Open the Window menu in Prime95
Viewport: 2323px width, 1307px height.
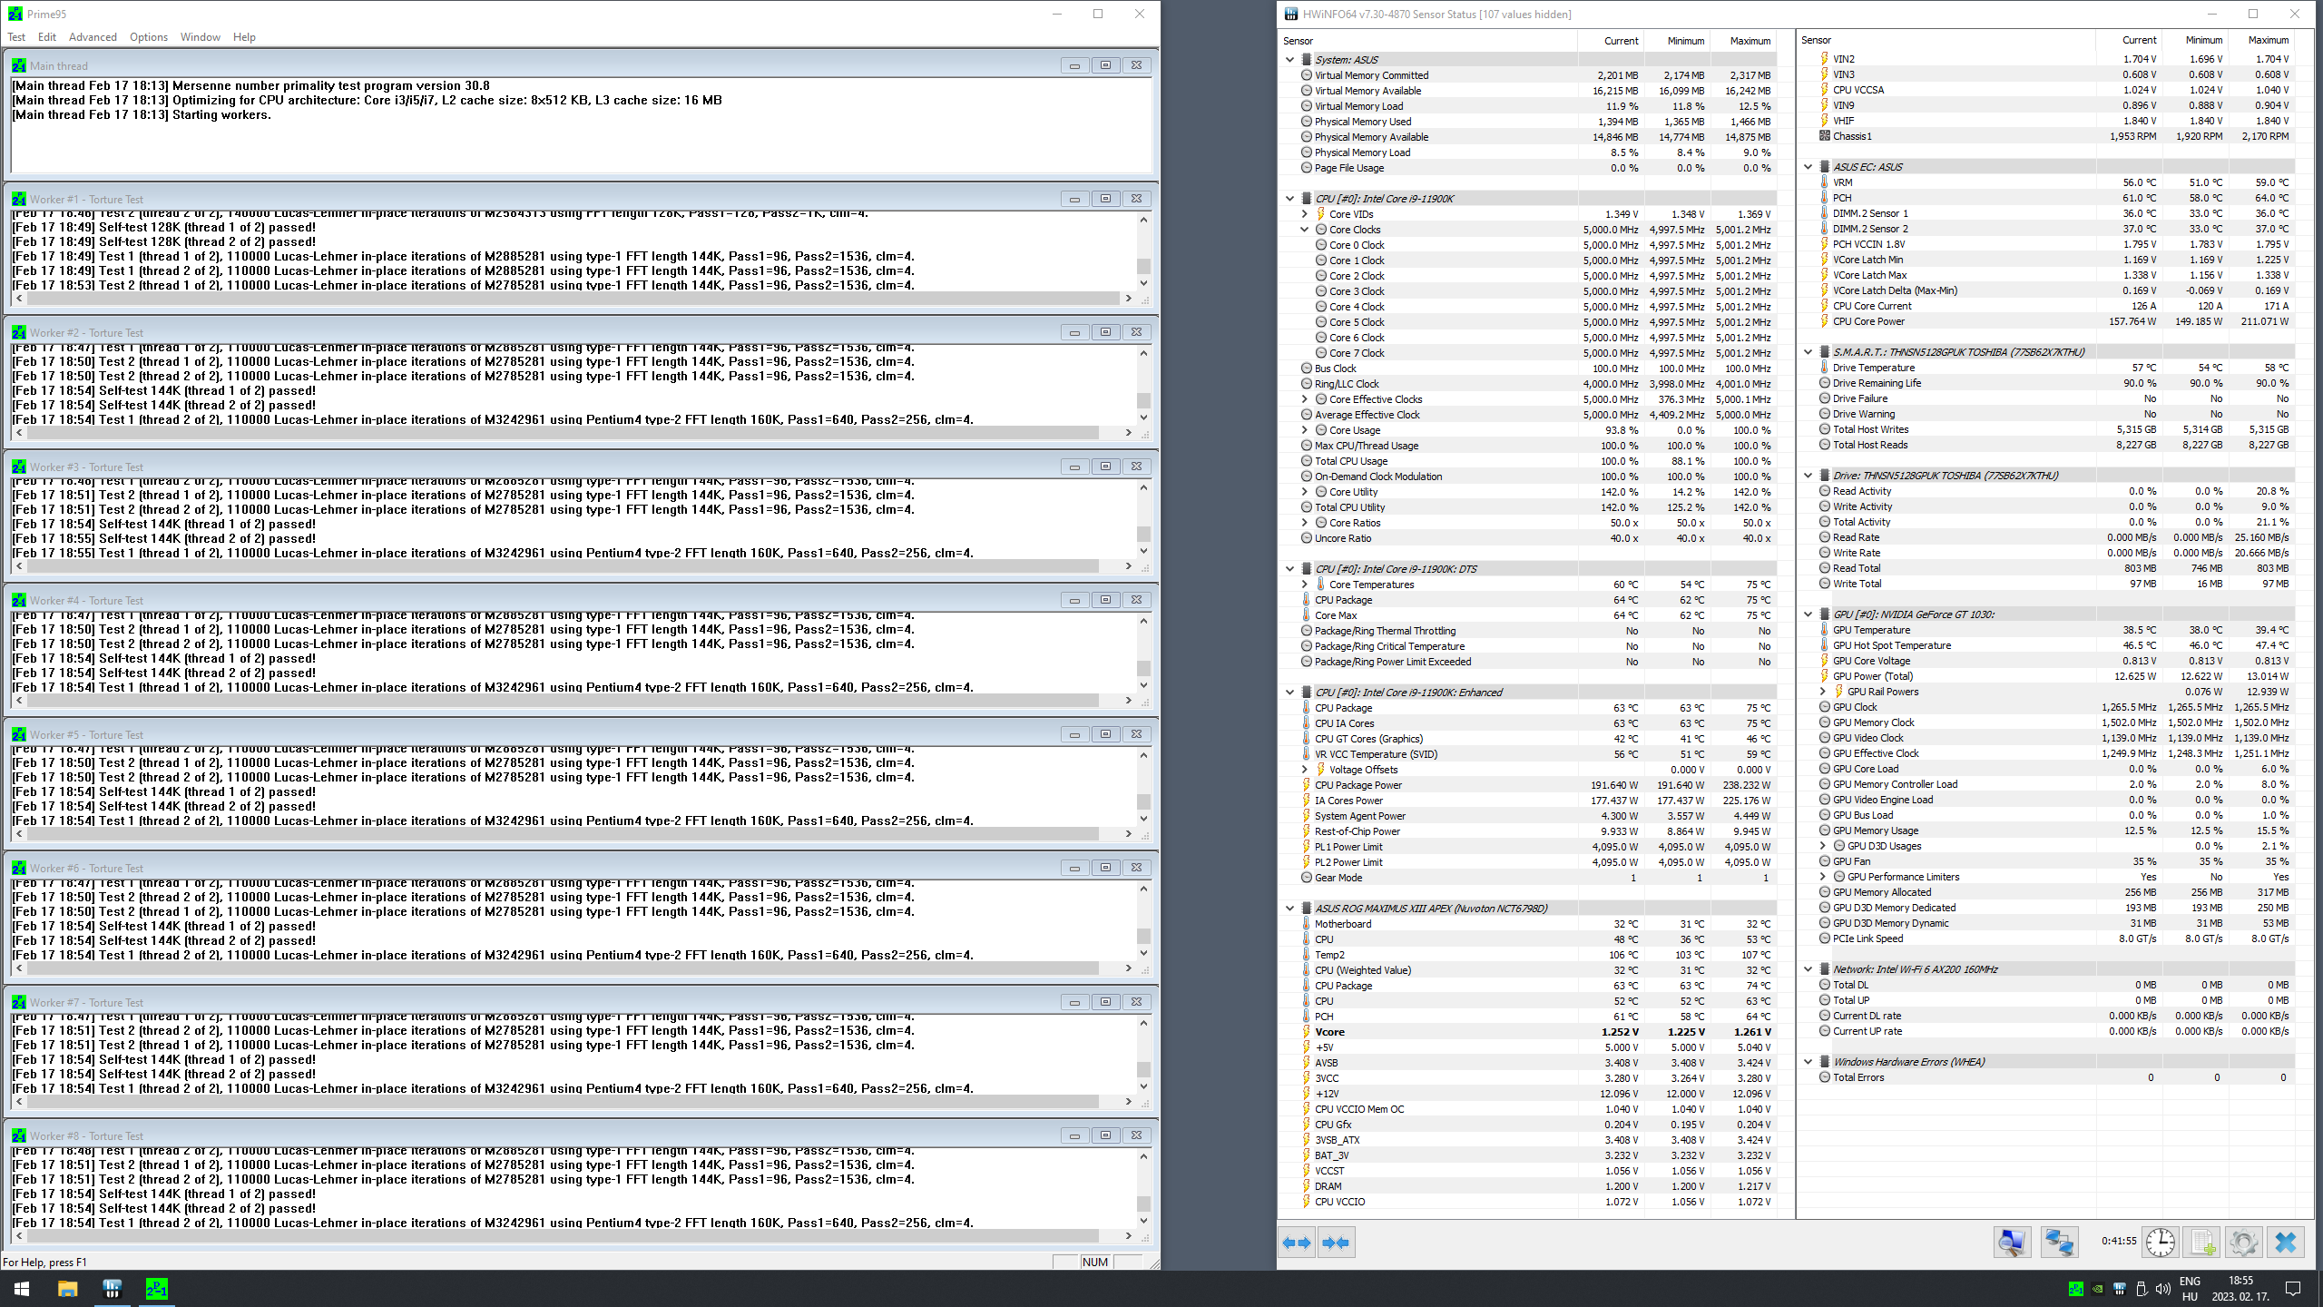click(x=201, y=37)
